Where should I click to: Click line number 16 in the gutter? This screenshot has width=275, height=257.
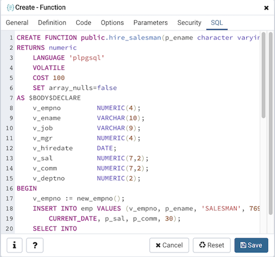click(x=10, y=188)
